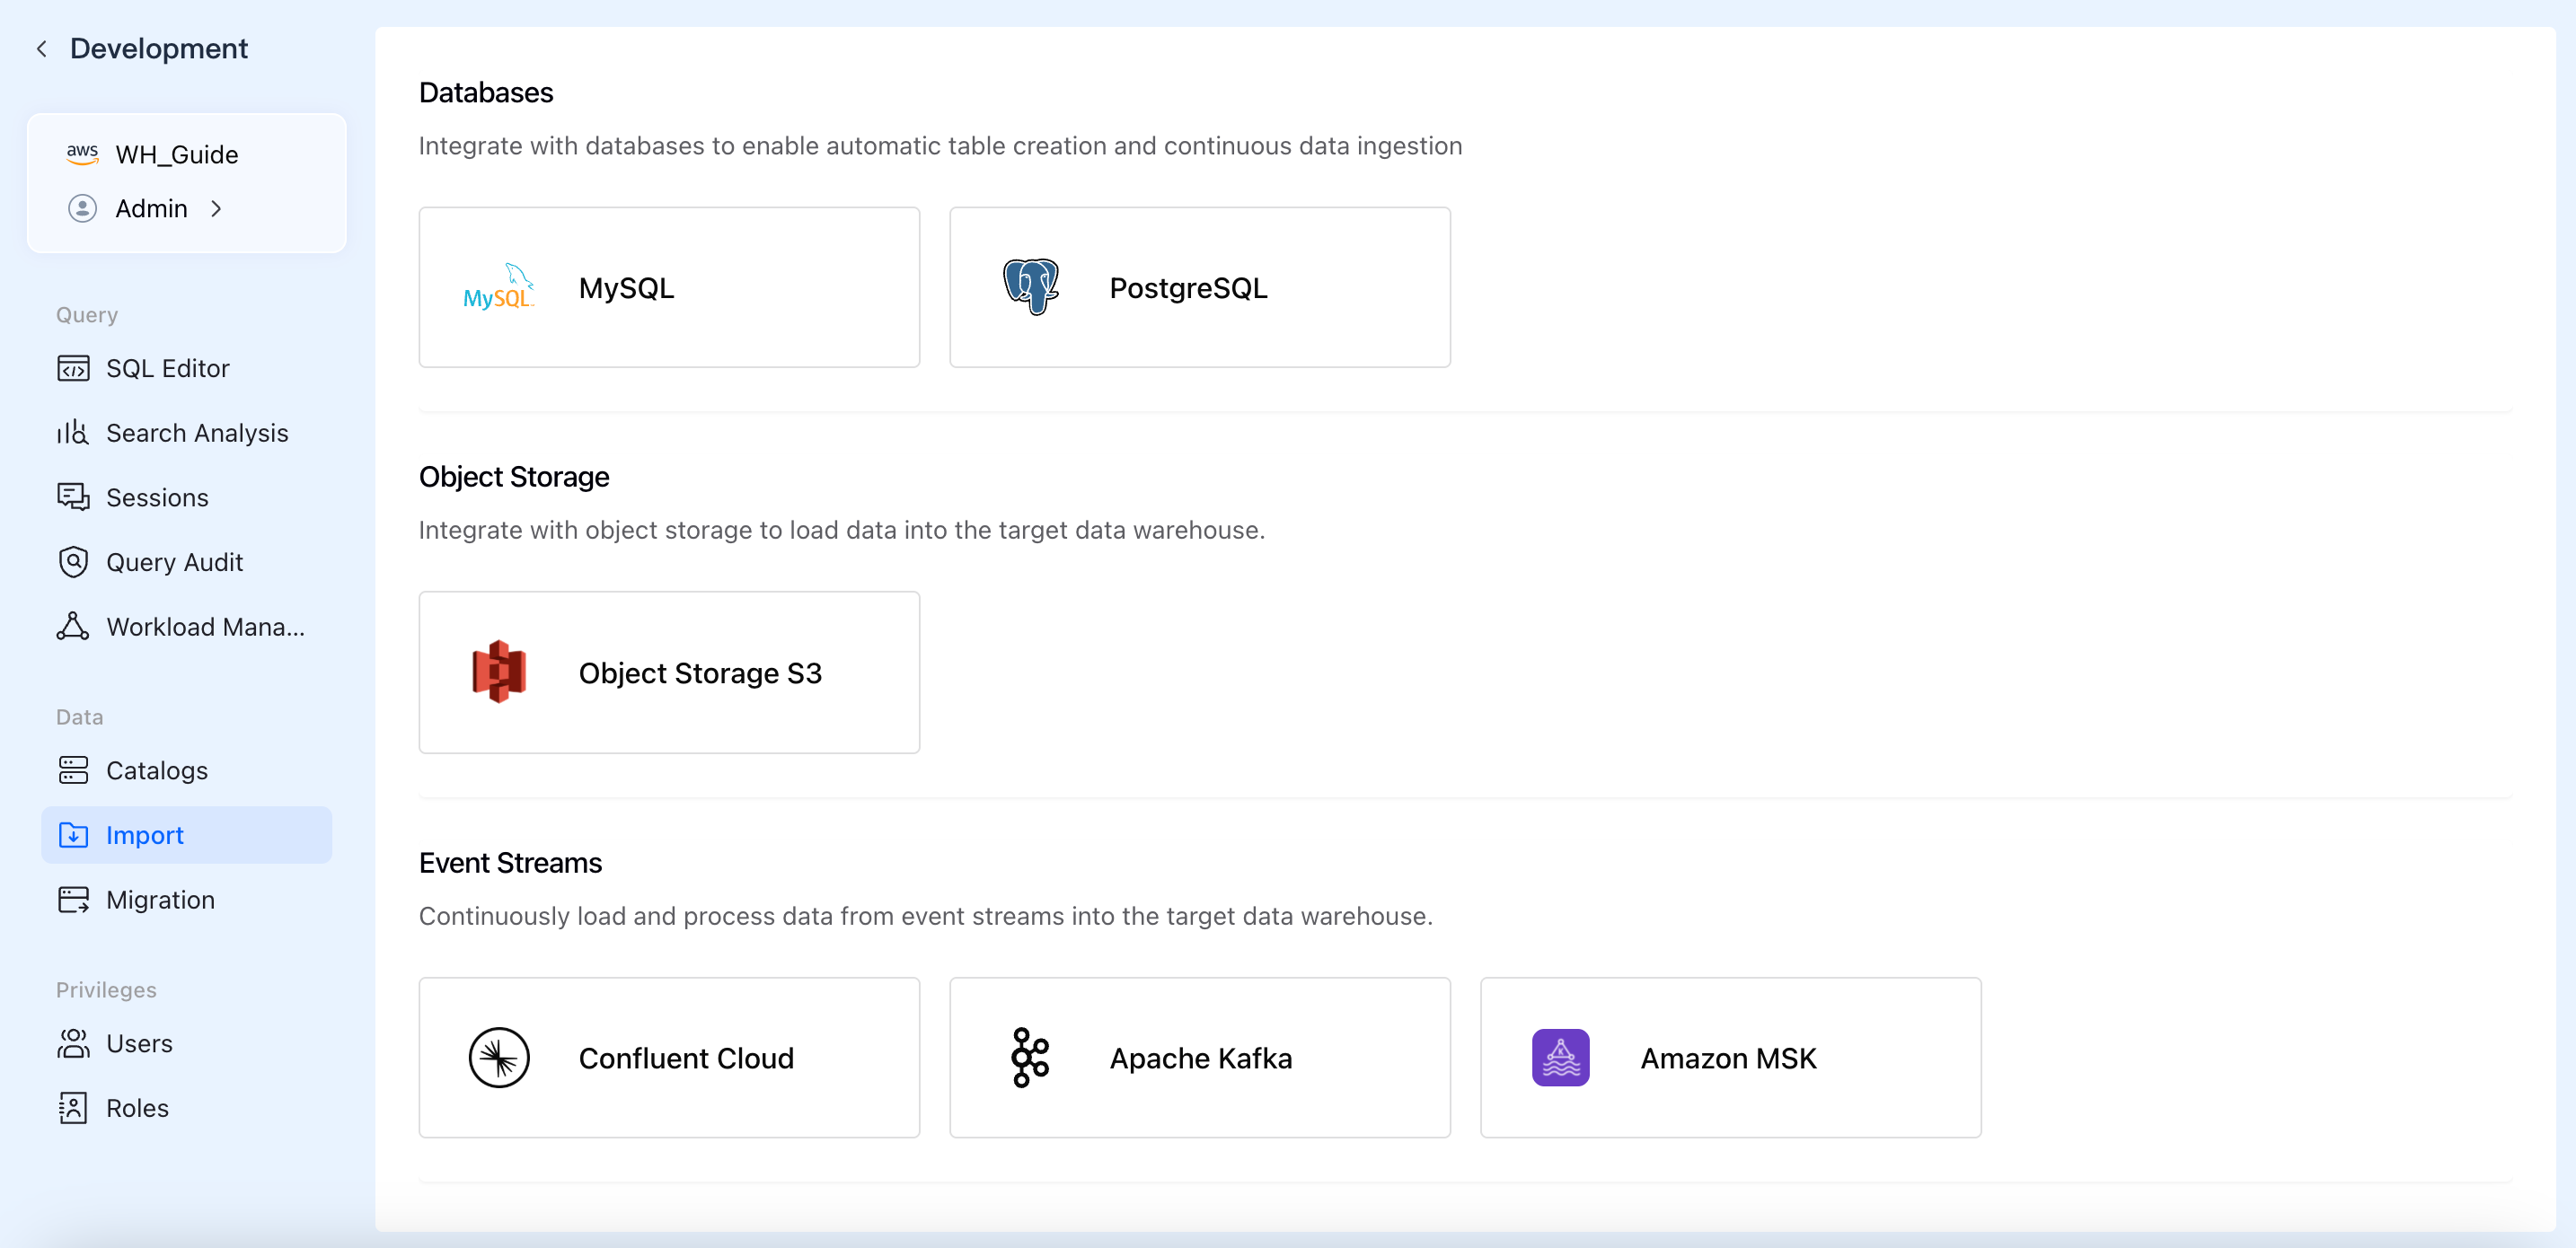Screen dimensions: 2576x1248
Task: Click the Search Analysis chart icon
Action: 73,433
